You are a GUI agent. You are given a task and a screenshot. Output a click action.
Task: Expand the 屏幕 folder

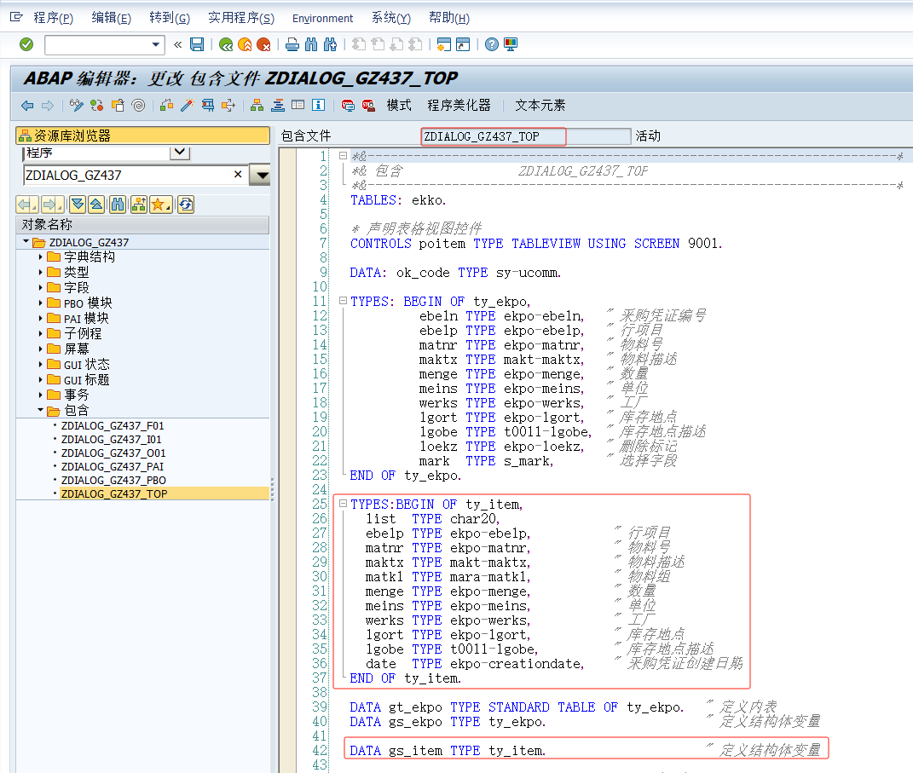click(40, 349)
